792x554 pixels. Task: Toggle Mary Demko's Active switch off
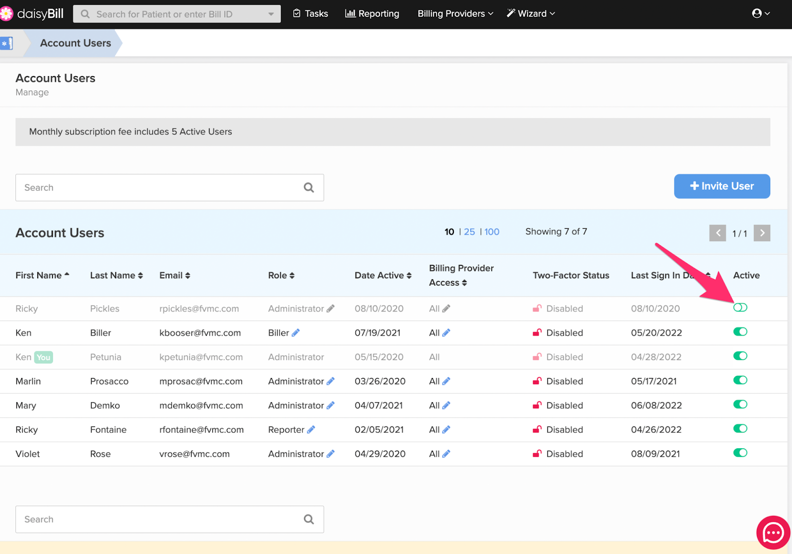click(x=740, y=404)
